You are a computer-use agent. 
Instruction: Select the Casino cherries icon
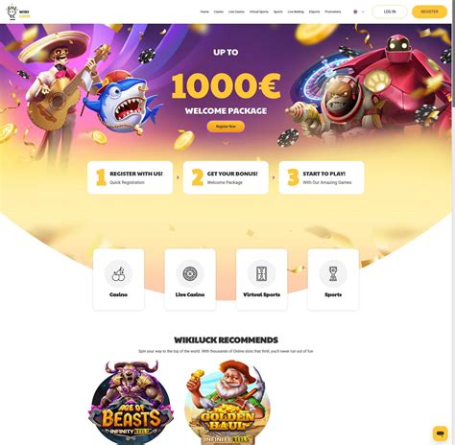pos(118,274)
